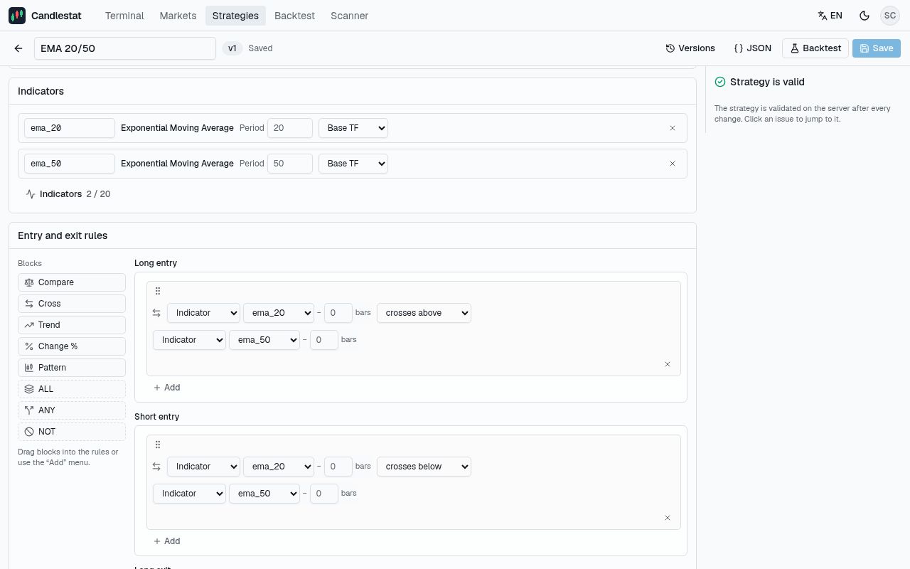Edit the strategy name field EMA 20/50
The width and height of the screenshot is (910, 569).
125,48
